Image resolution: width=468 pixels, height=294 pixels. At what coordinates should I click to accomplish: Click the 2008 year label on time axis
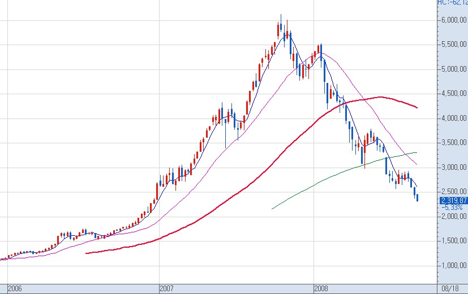click(x=321, y=288)
